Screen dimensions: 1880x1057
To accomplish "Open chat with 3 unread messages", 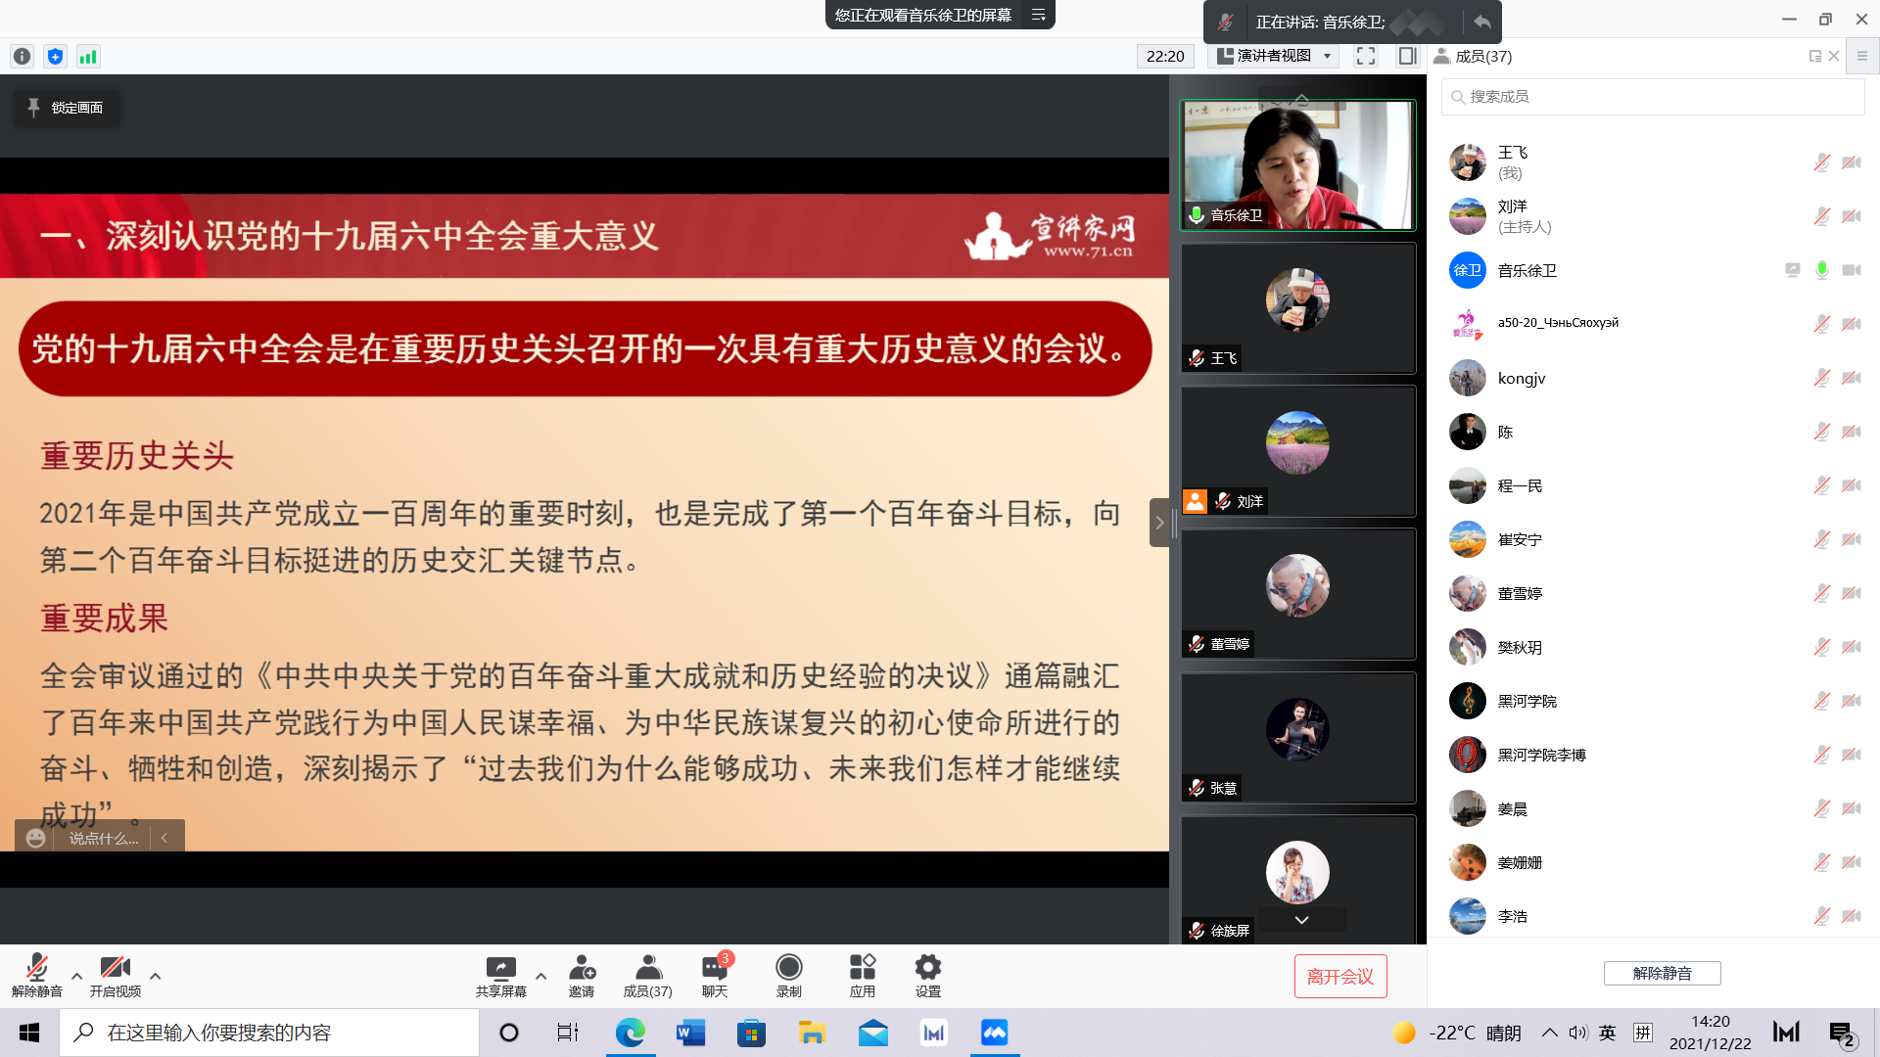I will 716,976.
